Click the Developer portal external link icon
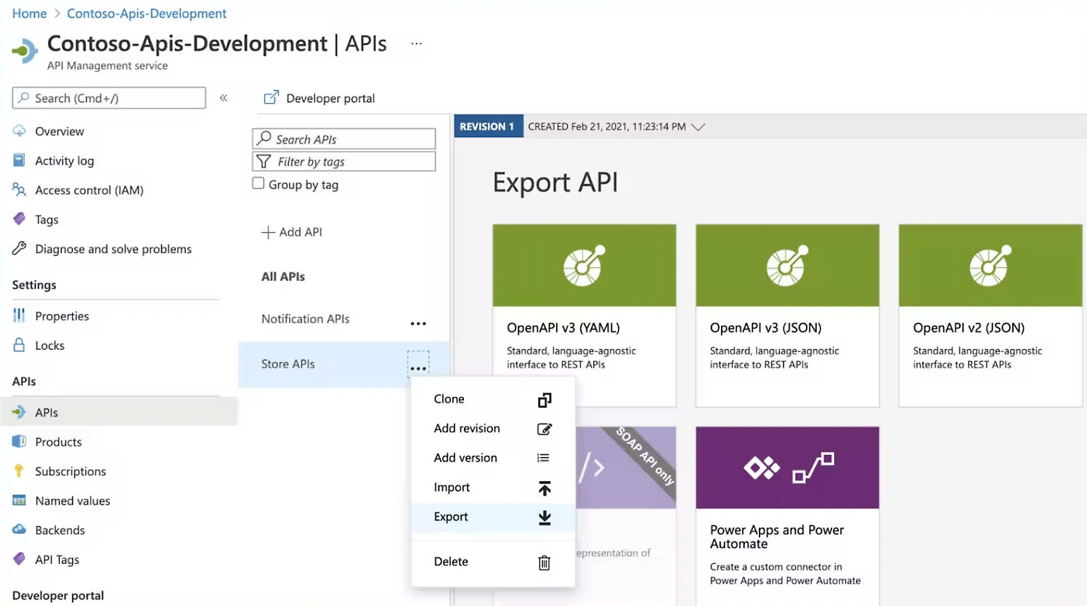The width and height of the screenshot is (1087, 606). (x=271, y=98)
